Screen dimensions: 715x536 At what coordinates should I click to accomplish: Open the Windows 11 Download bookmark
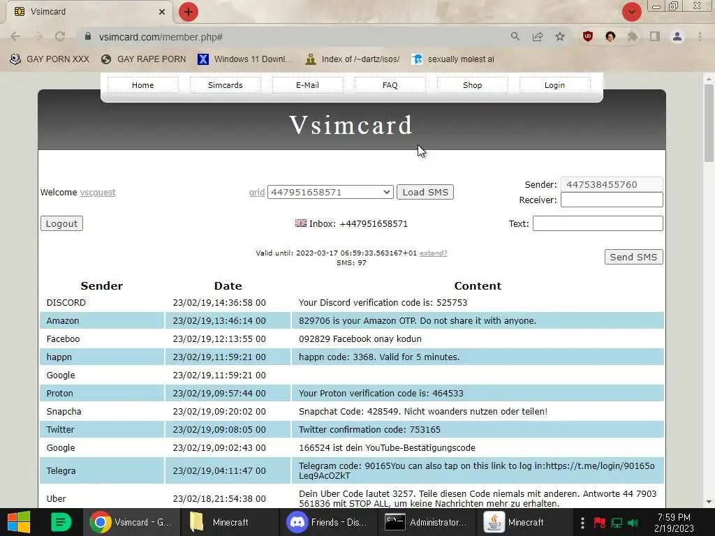pyautogui.click(x=246, y=59)
